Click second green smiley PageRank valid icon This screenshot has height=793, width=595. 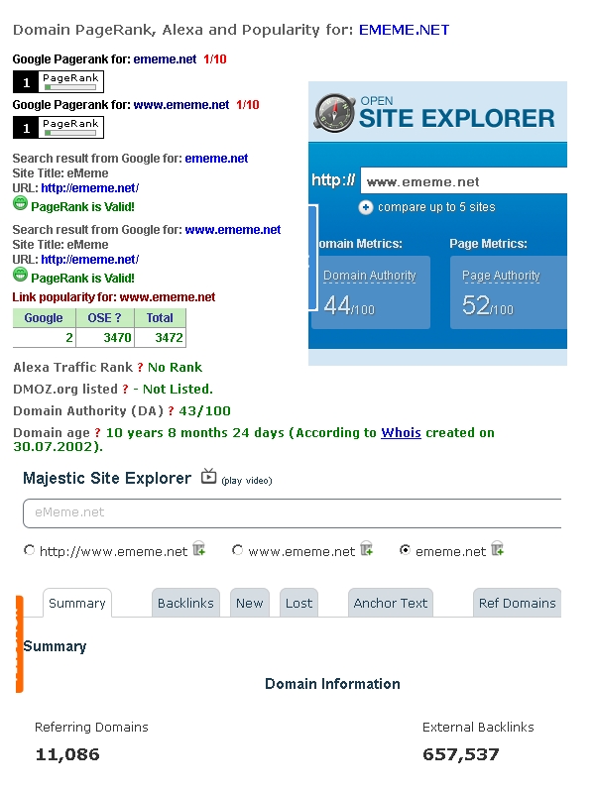(x=20, y=275)
